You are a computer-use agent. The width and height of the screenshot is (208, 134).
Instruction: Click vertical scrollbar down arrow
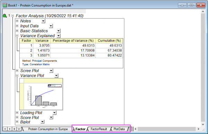pos(203,124)
